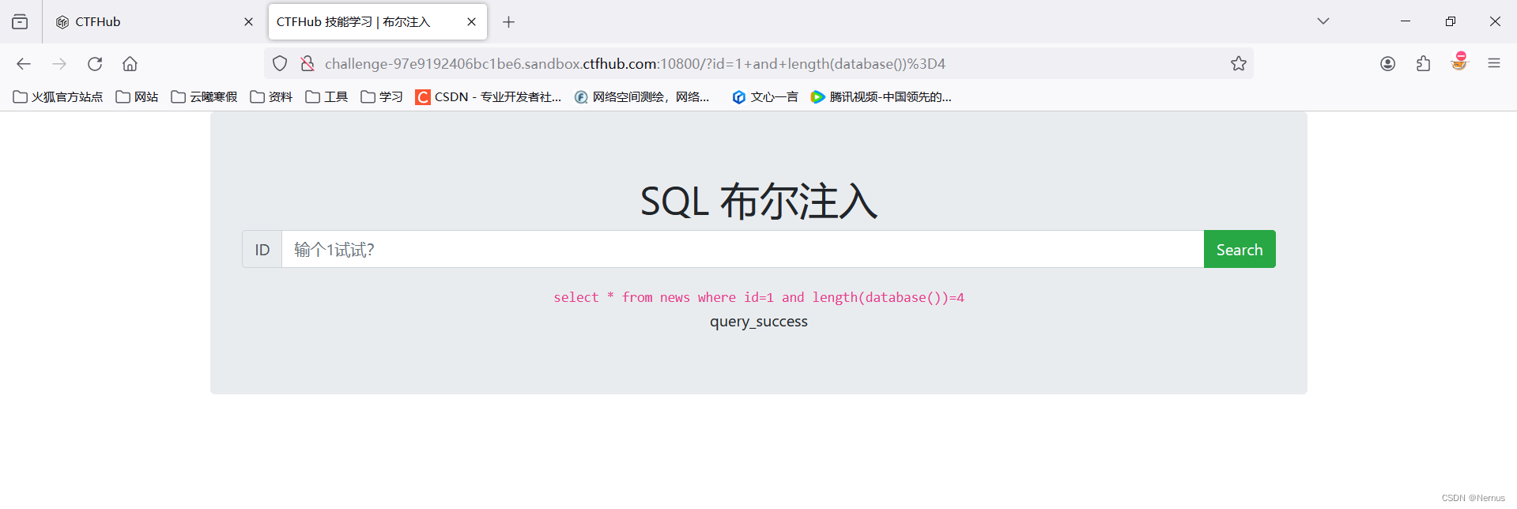Viewport: 1517px width, 509px height.
Task: Open the tracking protection shield icon
Action: pos(280,64)
